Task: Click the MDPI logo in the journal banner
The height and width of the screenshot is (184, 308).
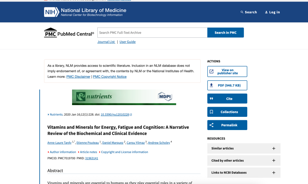Action: point(165,96)
